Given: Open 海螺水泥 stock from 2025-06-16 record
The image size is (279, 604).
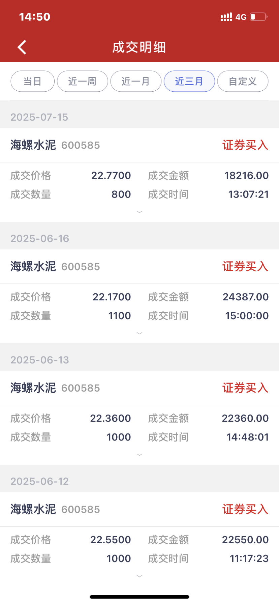Looking at the screenshot, I should point(33,266).
